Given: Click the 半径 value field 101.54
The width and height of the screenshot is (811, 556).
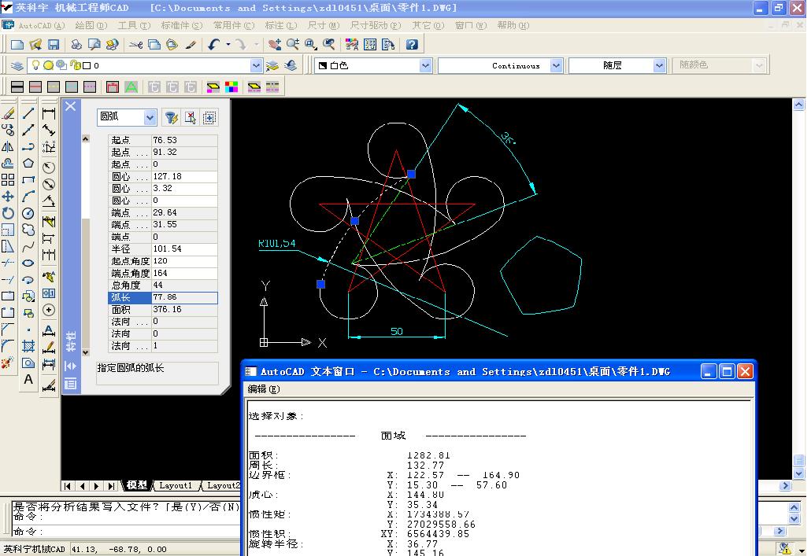Looking at the screenshot, I should pos(184,249).
